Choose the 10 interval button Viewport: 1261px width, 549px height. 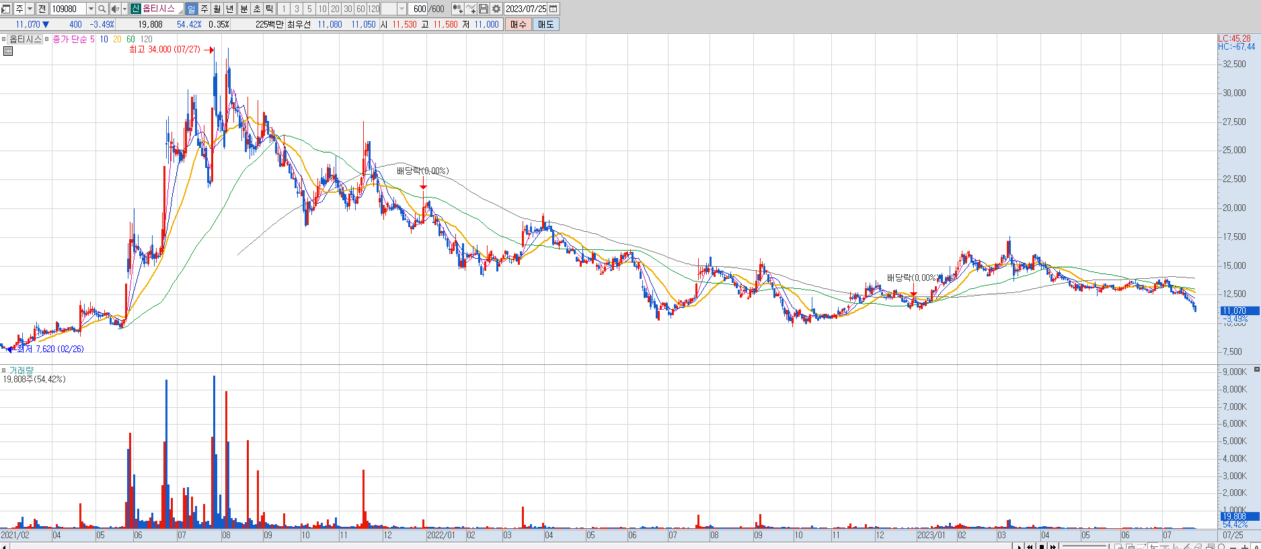tap(322, 9)
